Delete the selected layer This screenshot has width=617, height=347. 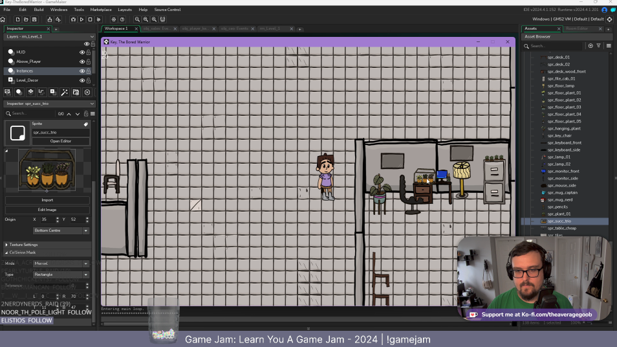[87, 92]
